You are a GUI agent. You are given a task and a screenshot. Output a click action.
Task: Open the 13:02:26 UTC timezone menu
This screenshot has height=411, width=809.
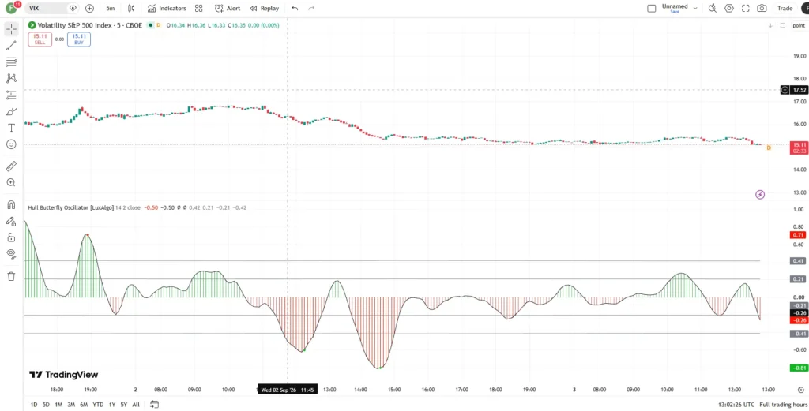736,405
